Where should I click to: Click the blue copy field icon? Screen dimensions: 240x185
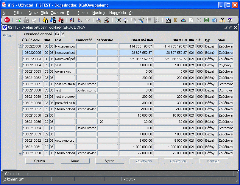coord(126,20)
